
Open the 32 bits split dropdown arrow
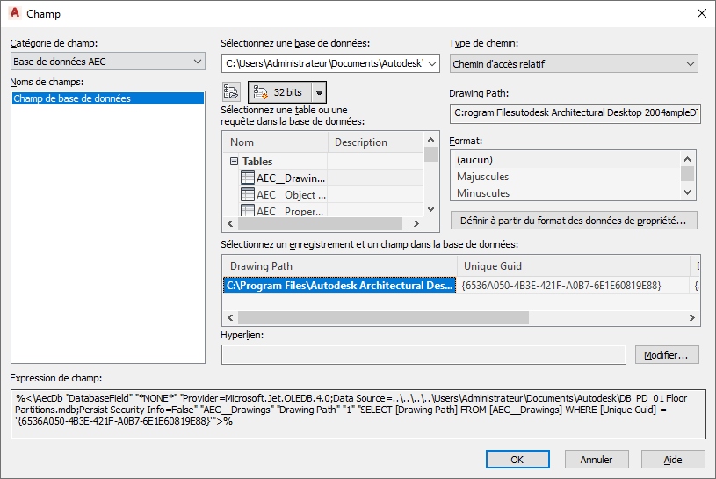319,92
